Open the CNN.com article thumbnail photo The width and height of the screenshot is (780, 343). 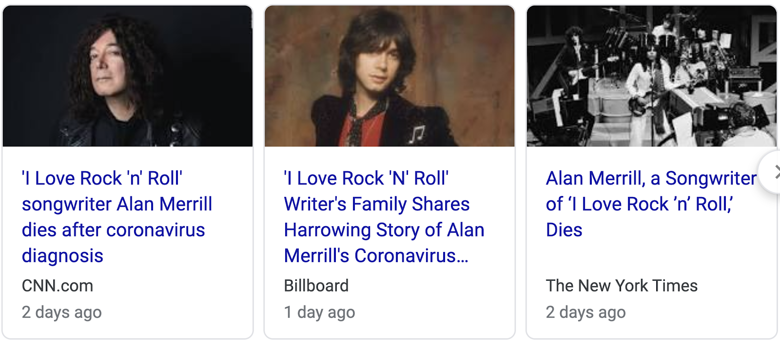[127, 76]
